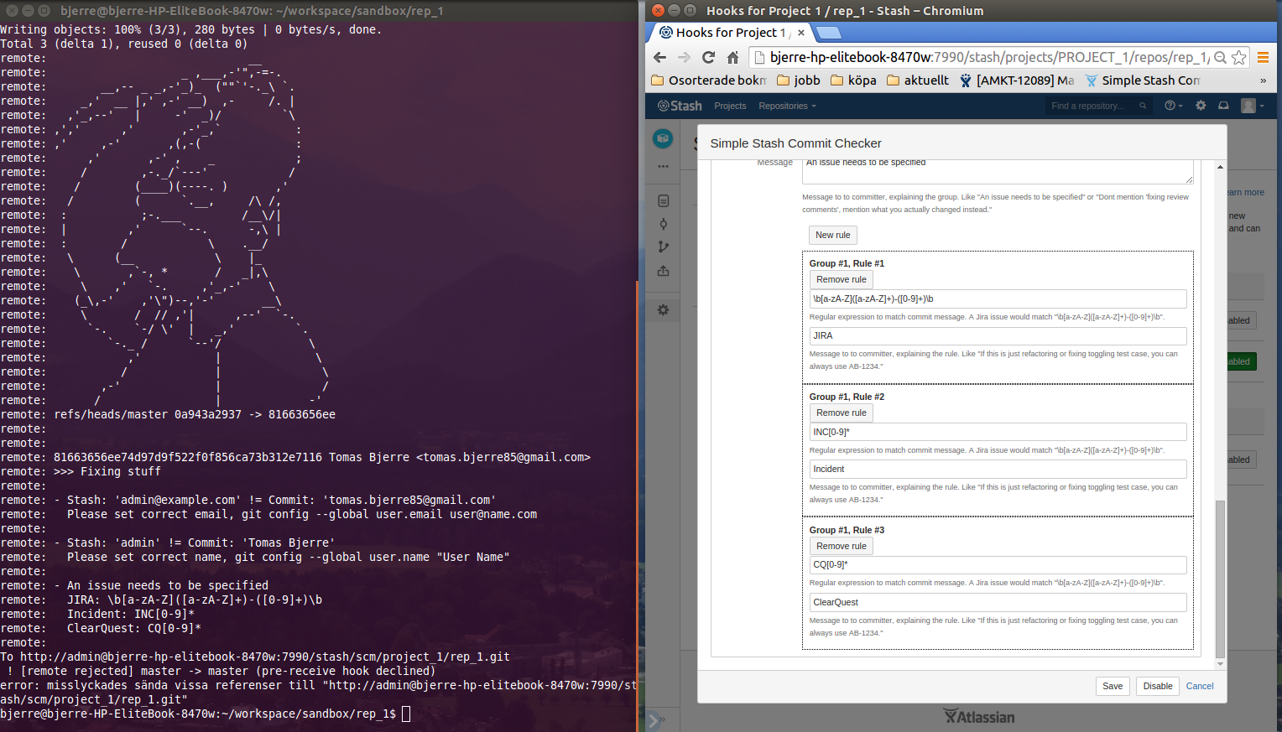Click the dialog scrollbar down arrow

coord(1220,664)
